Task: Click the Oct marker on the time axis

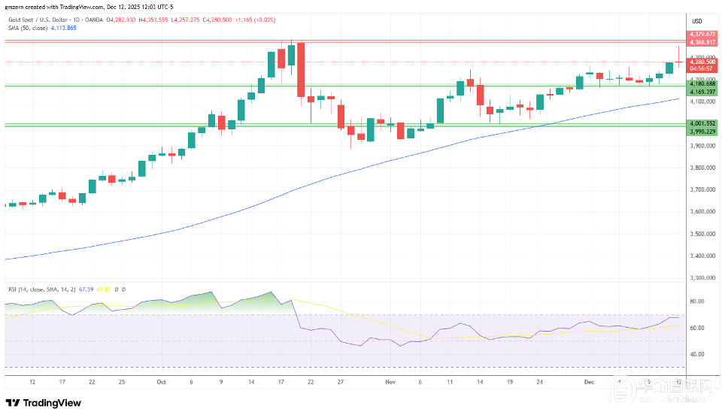Action: (x=160, y=381)
